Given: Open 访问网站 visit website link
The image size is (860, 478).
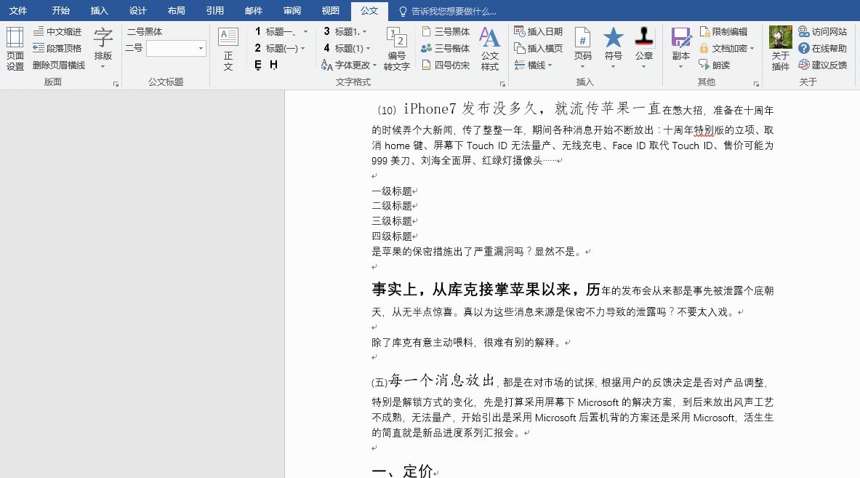Looking at the screenshot, I should [x=823, y=32].
